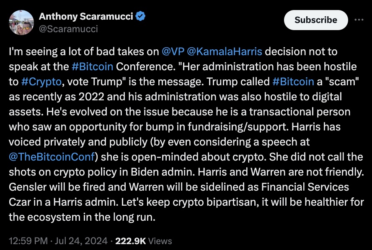This screenshot has height=250, width=372.
Task: Click the "Views" label
Action: click(160, 240)
